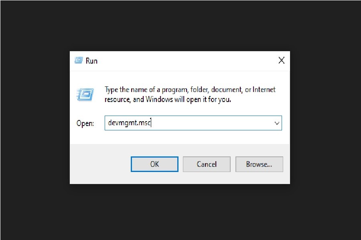Image resolution: width=361 pixels, height=240 pixels.
Task: Click the large Run program icon beside description
Action: coord(85,94)
